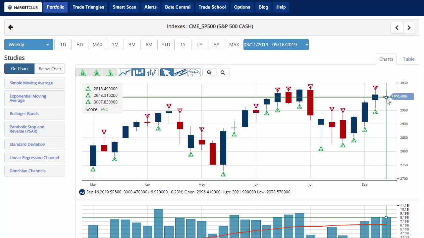Open the date range dropdown 03/11/2019 - 09/16/2019
The image size is (424, 238).
(276, 45)
